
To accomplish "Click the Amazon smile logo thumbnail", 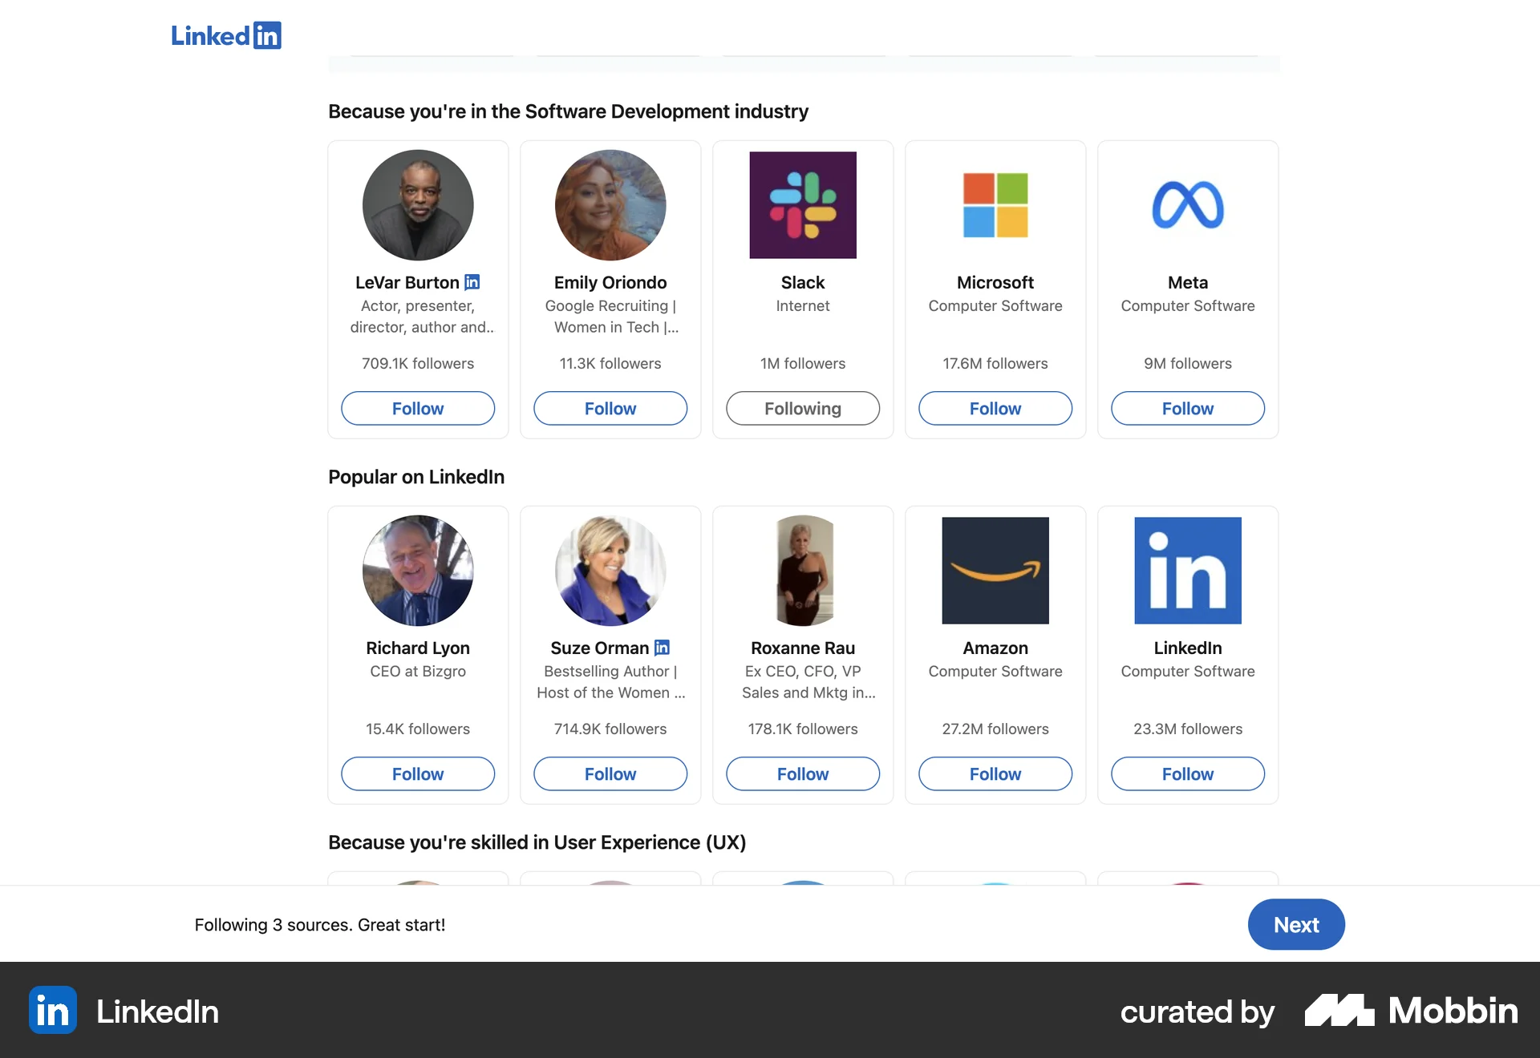I will [x=995, y=570].
